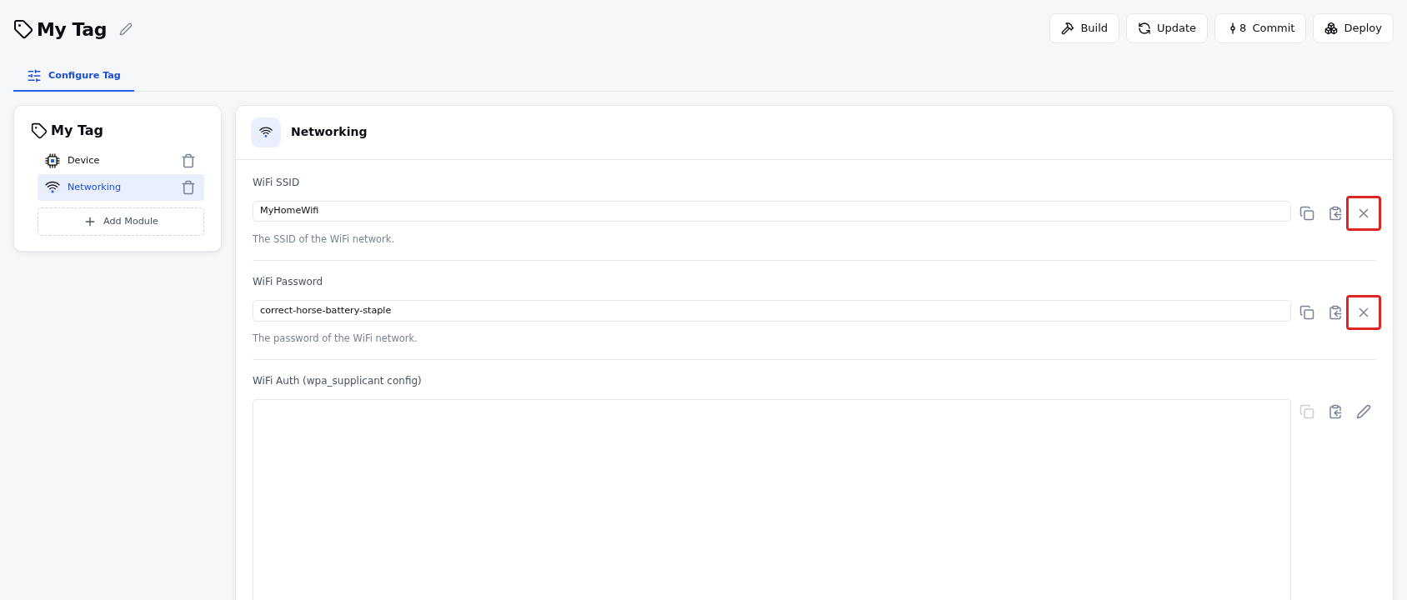Image resolution: width=1407 pixels, height=600 pixels.
Task: Click the pencil icon beside My Tag title
Action: 126,29
